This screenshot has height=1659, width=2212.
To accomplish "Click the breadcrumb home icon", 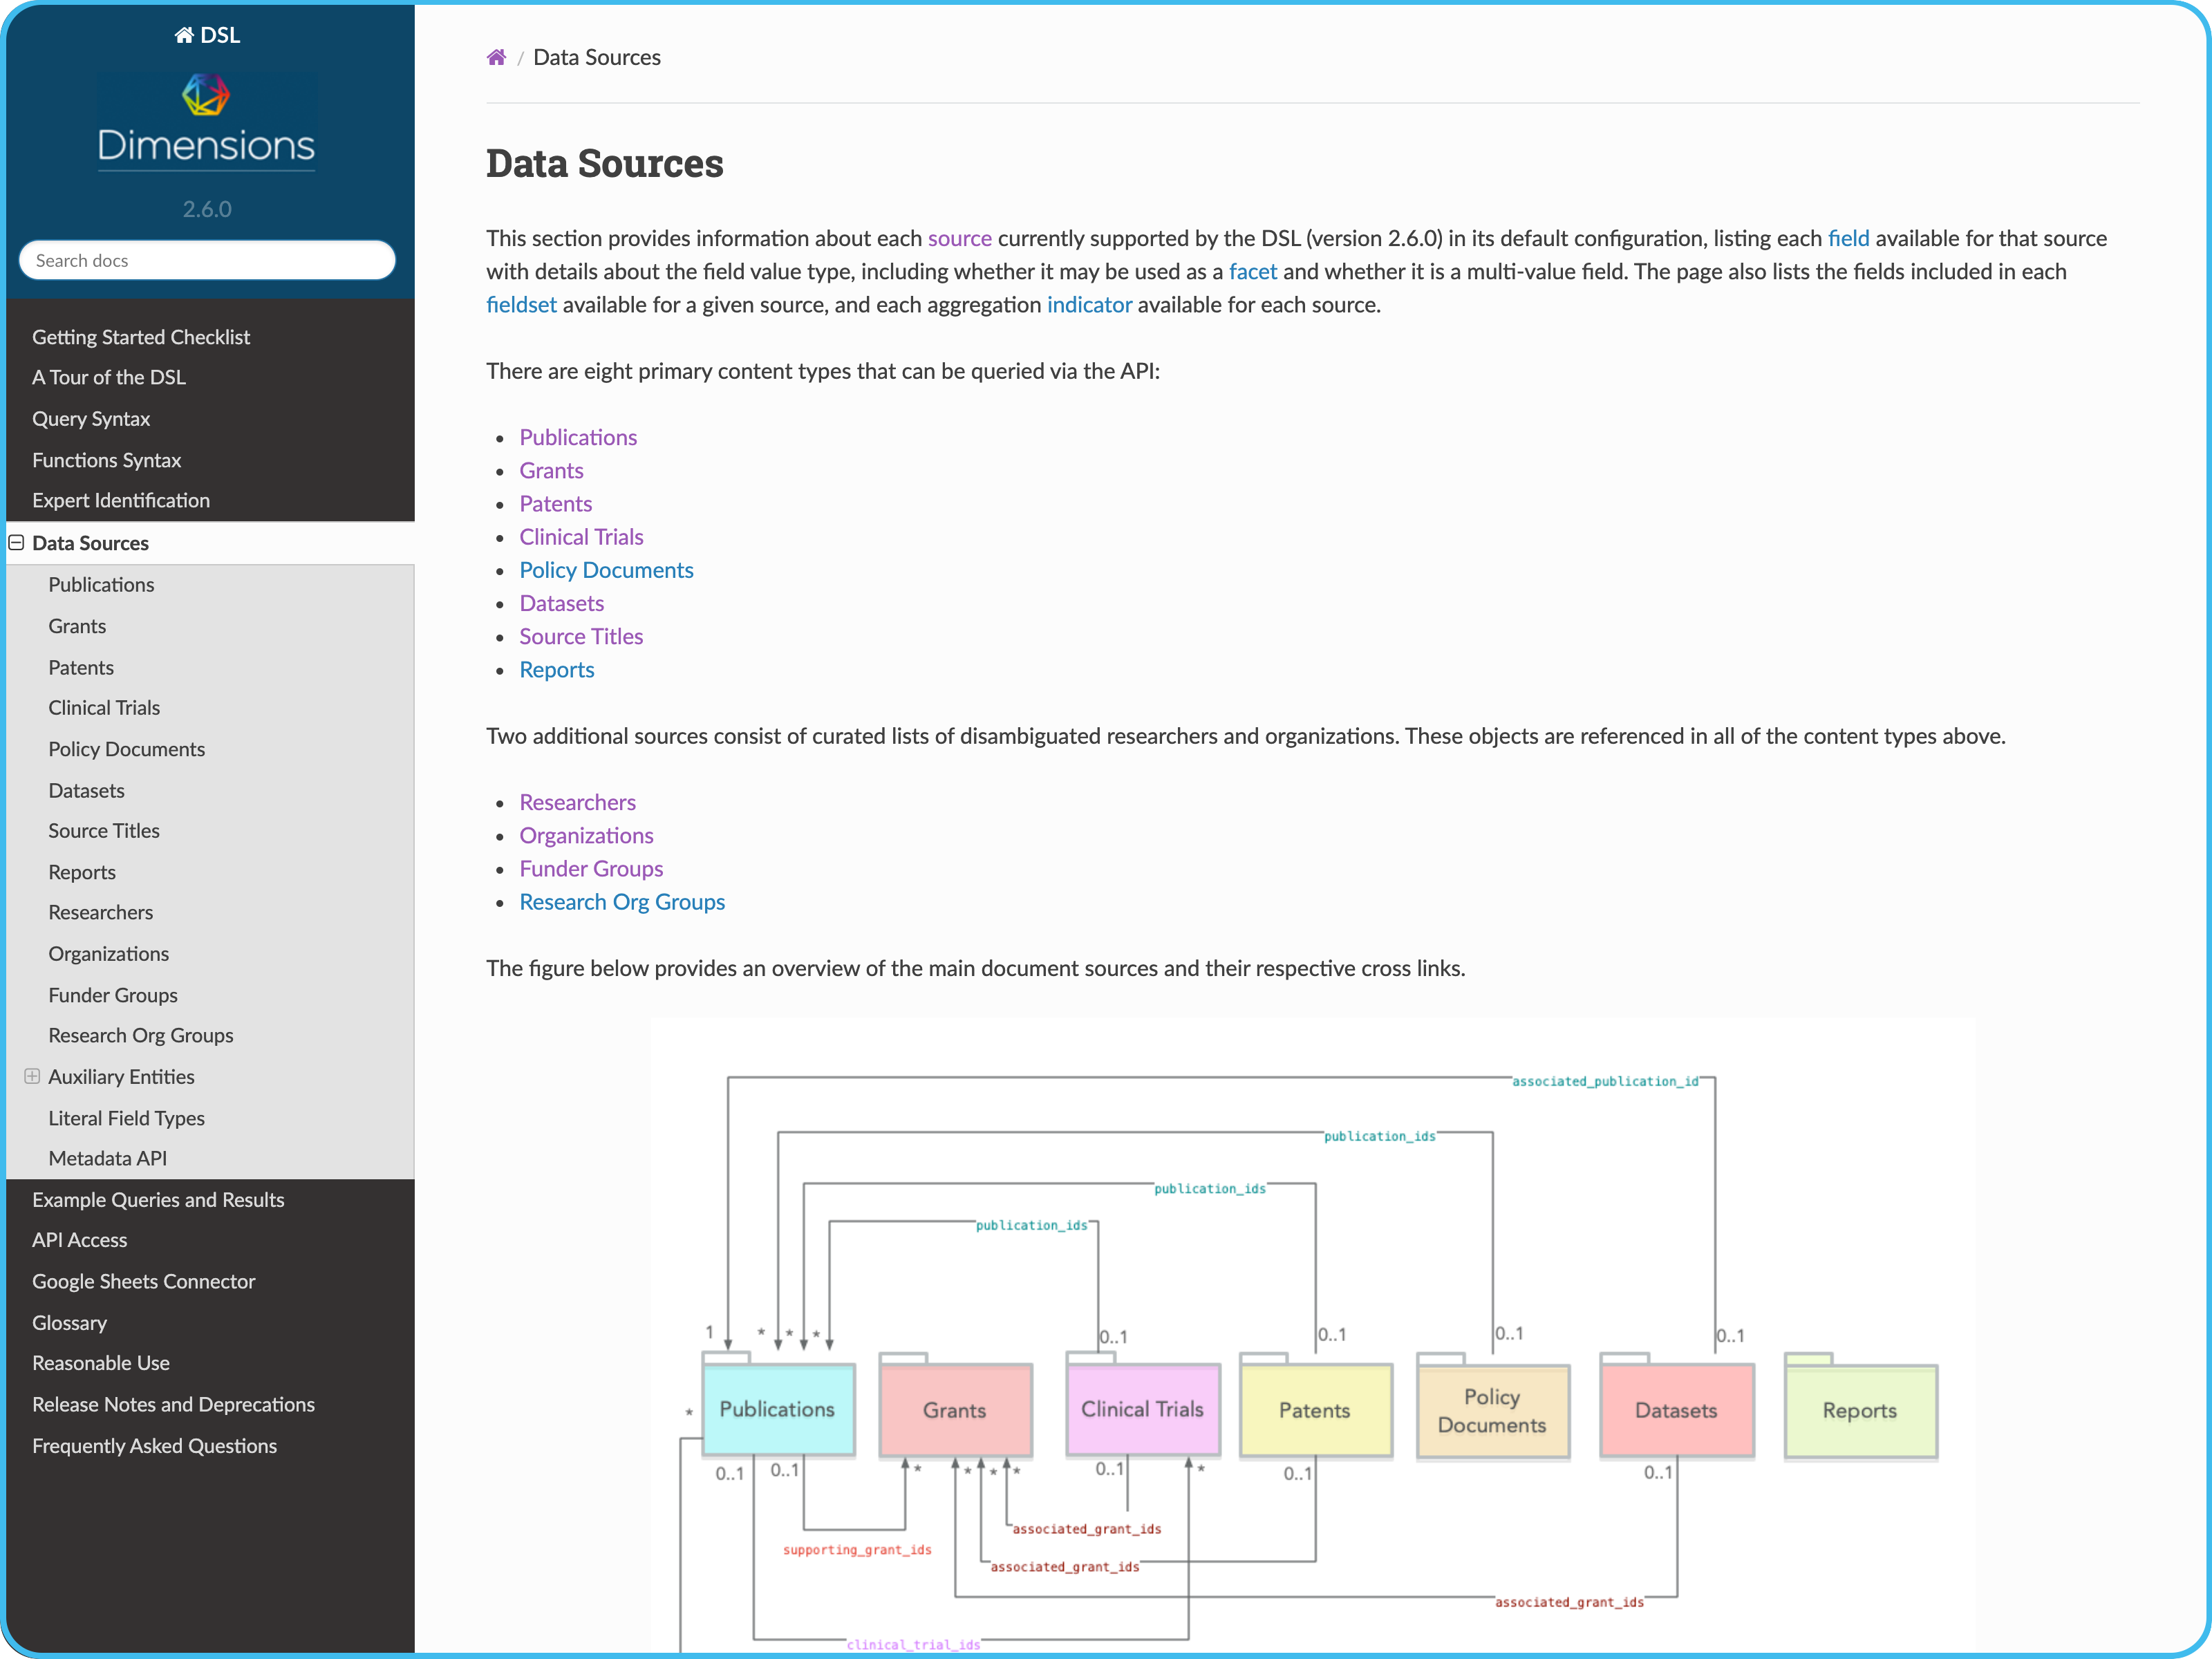I will click(496, 57).
